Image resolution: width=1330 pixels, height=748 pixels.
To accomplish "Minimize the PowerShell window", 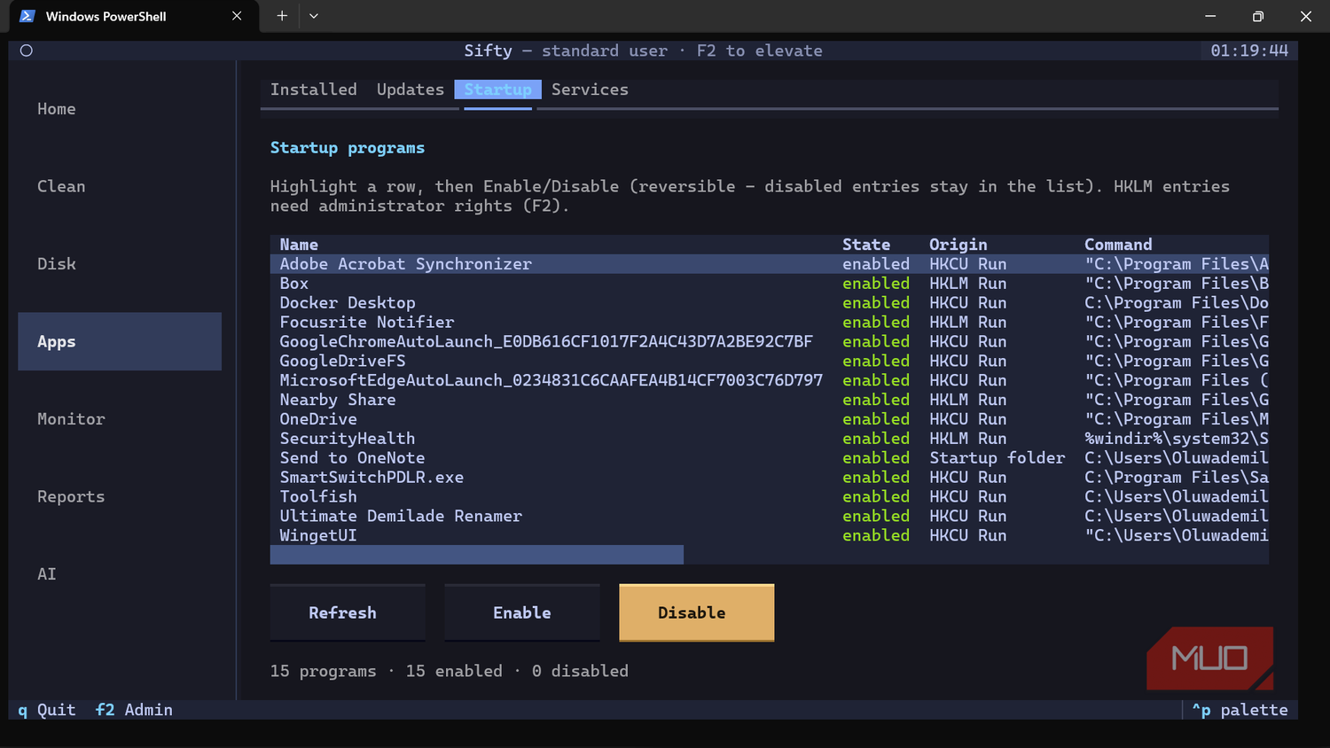I will point(1210,16).
